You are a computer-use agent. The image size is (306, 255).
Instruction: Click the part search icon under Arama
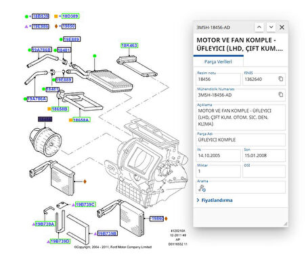point(202,188)
